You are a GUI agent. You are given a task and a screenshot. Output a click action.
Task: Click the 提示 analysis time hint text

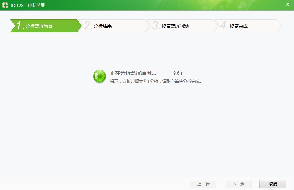[x=156, y=81]
